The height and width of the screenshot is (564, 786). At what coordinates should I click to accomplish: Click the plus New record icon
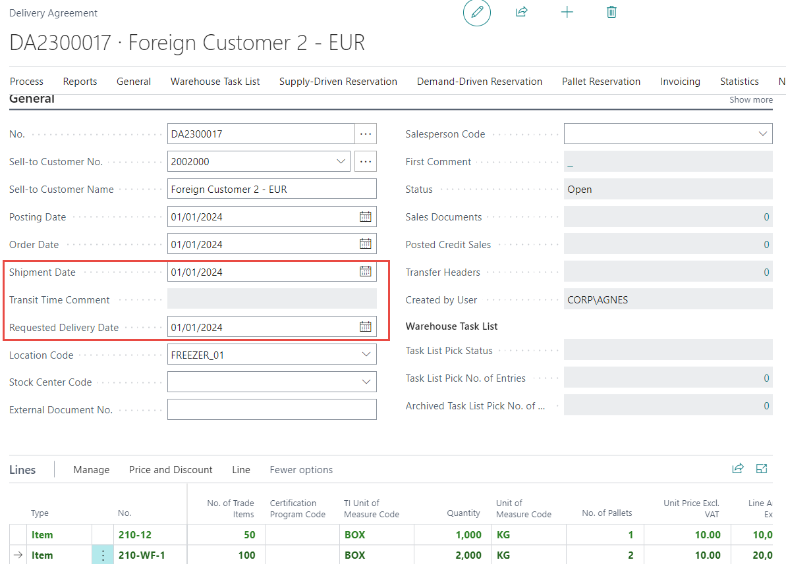[x=567, y=12]
